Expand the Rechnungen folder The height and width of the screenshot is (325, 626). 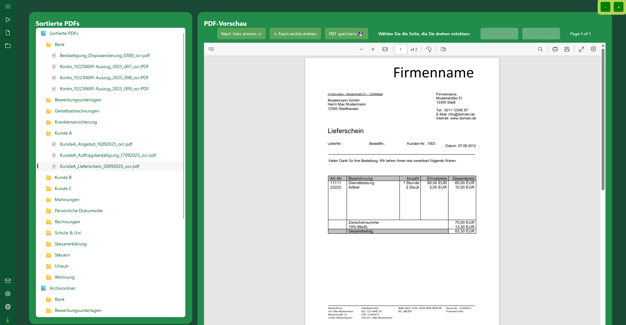pyautogui.click(x=67, y=222)
